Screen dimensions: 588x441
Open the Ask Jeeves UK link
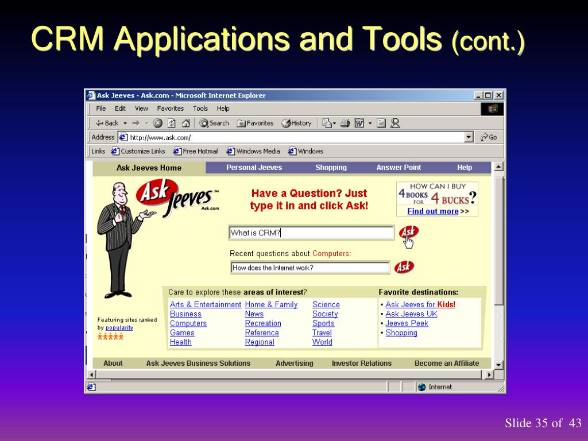[x=411, y=314]
